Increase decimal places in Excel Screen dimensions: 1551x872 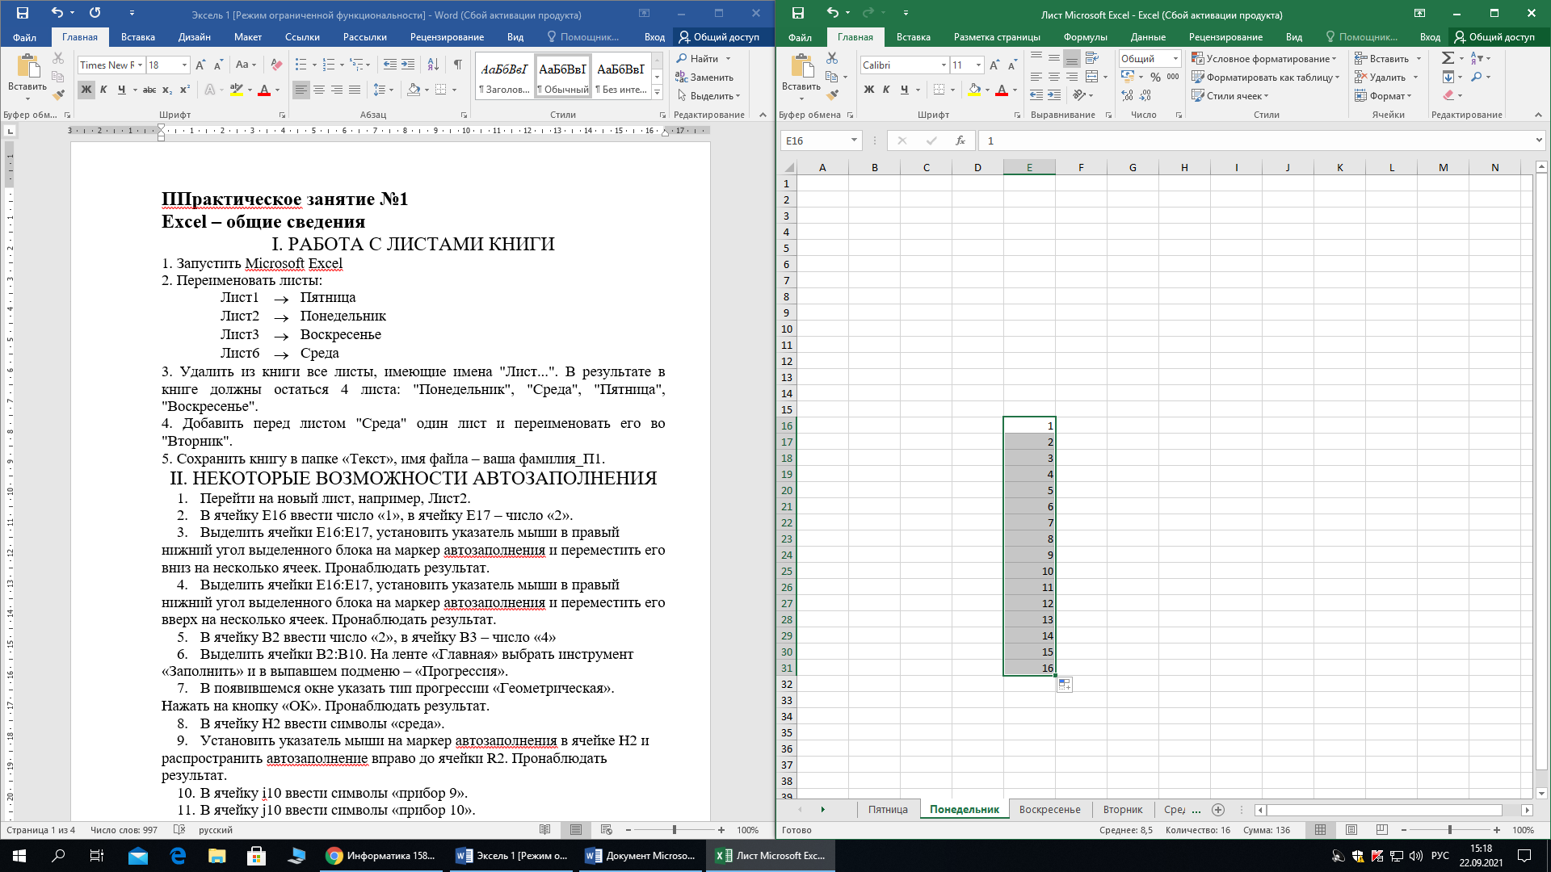(1128, 95)
